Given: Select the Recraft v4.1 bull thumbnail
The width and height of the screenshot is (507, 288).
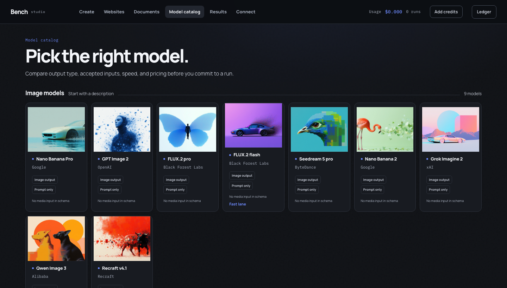Looking at the screenshot, I should pyautogui.click(x=122, y=239).
